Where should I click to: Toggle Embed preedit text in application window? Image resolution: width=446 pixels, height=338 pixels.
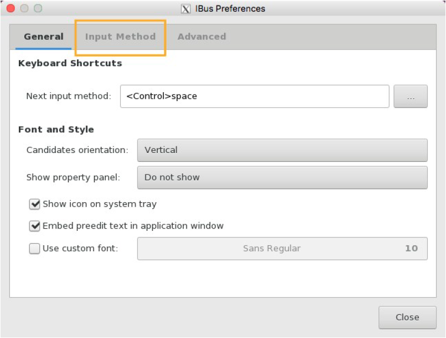click(x=35, y=226)
